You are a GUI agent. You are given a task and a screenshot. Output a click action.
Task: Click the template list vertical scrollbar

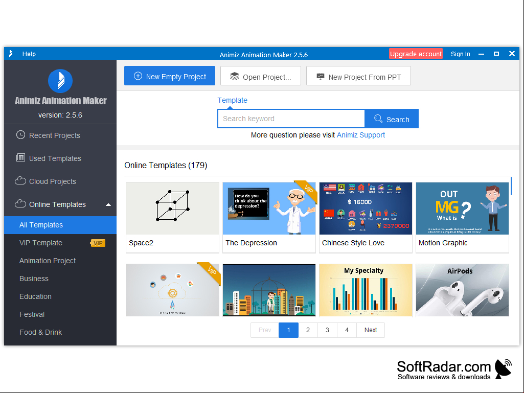click(511, 186)
